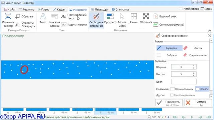Select Карандаш pen mode
Image resolution: width=214 pixels, height=120 pixels.
click(170, 48)
